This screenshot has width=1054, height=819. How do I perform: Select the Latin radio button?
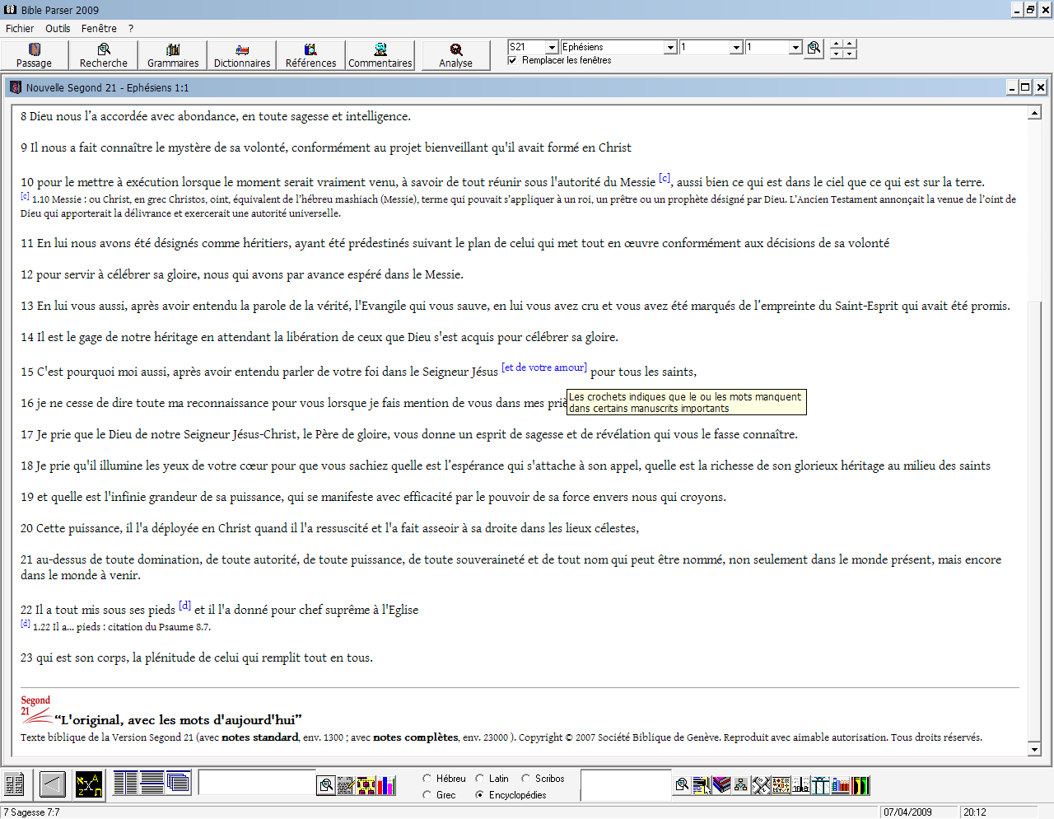point(479,779)
